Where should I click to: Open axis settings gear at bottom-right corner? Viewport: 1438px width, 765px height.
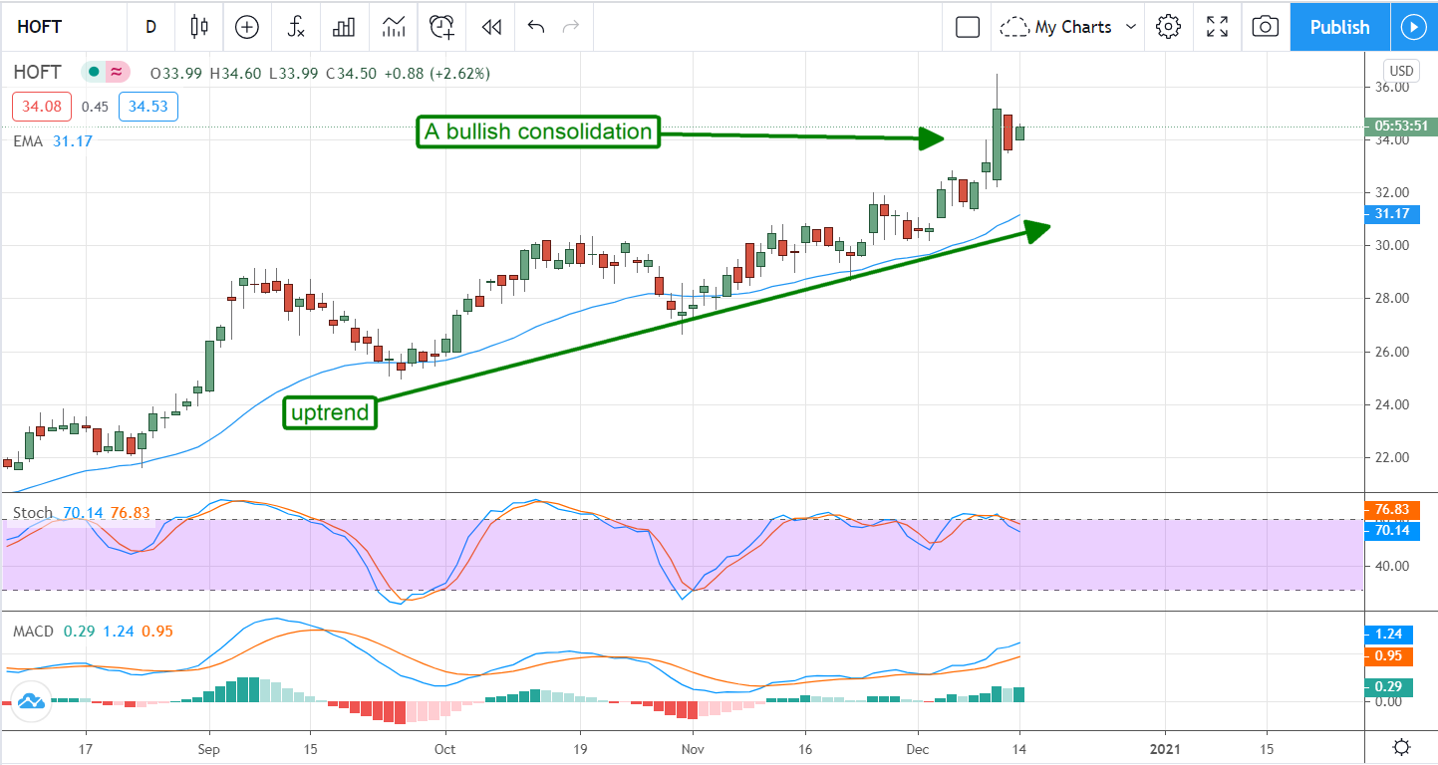[x=1401, y=747]
